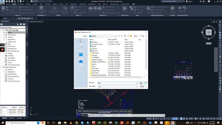The width and height of the screenshot is (222, 125).
Task: Sign in via the Sign In button
Action: tap(189, 1)
